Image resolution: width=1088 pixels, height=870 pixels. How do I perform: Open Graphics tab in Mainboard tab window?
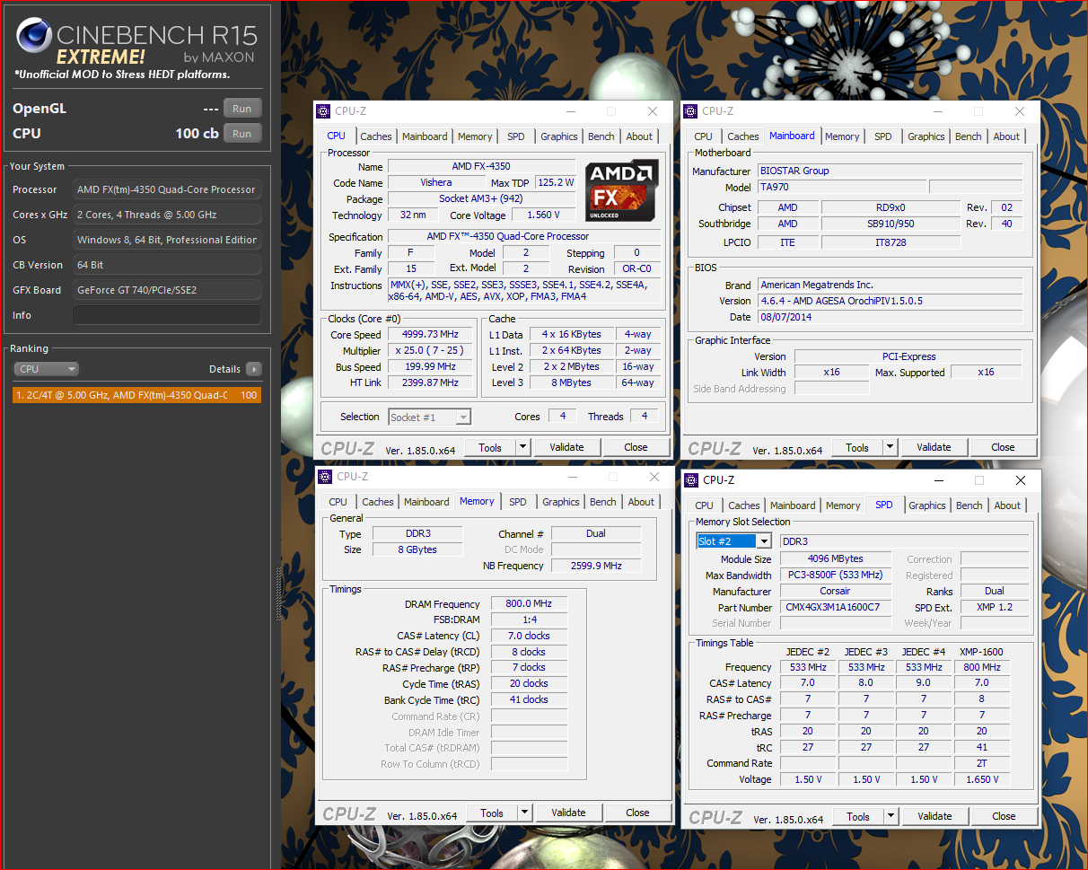click(926, 136)
